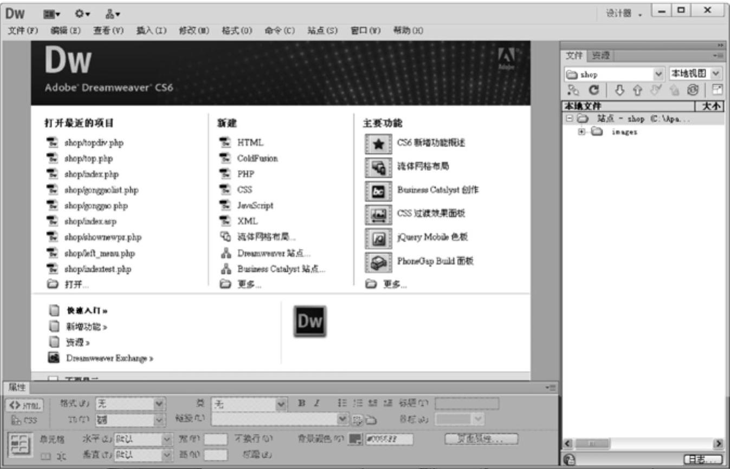The height and width of the screenshot is (469, 730).
Task: Click the 标题 title input field
Action: click(467, 403)
